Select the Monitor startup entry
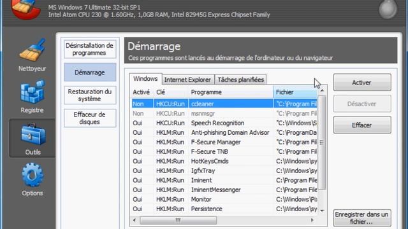Viewport: 408px width, 229px height. [x=224, y=199]
